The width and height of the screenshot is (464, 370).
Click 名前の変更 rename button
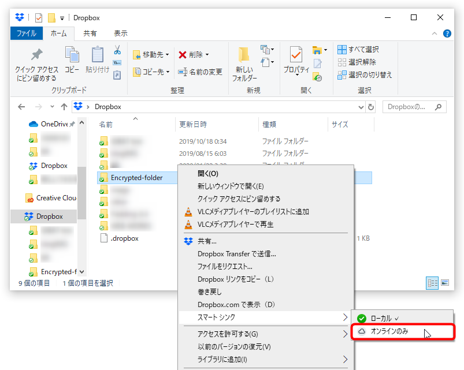200,72
